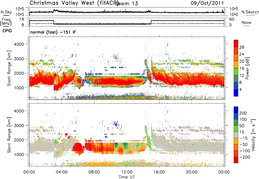This screenshot has width=259, height=179.
Task: Pick the light green segment of Velocity color bar
Action: pos(236,129)
